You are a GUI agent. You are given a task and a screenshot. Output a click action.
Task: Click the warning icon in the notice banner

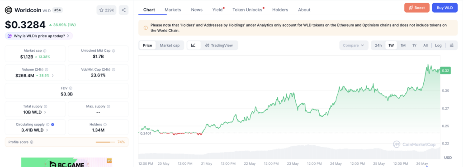145,28
